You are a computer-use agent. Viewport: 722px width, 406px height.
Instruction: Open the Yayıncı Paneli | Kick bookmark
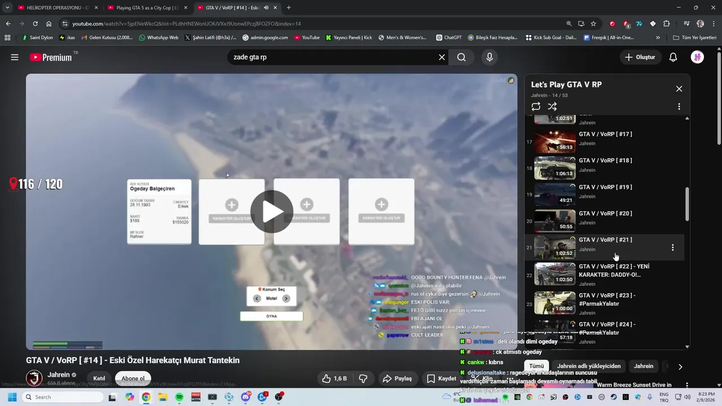pyautogui.click(x=349, y=38)
